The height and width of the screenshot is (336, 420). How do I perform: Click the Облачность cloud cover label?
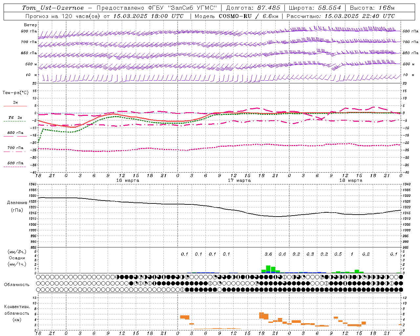pos(17,285)
